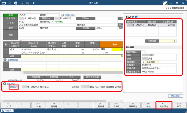Click the 数量 cell showing 10
The width and height of the screenshot is (187, 113).
pos(77,49)
